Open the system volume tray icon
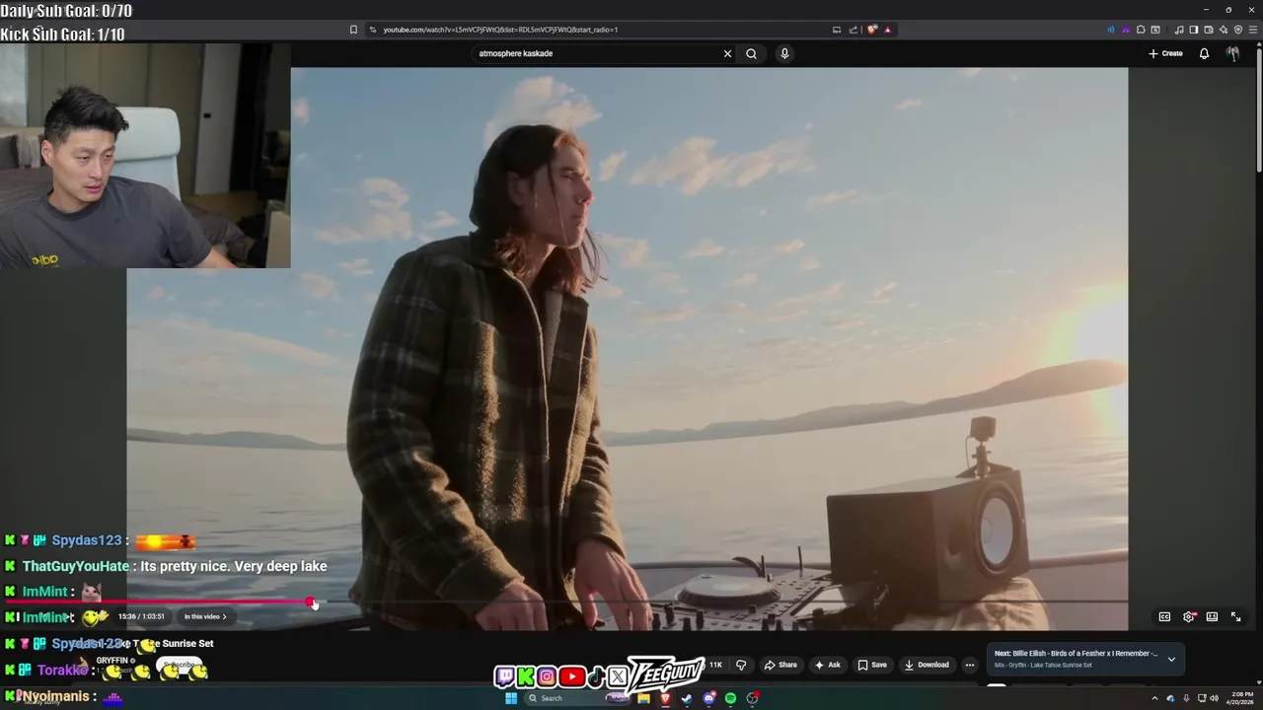Viewport: 1263px width, 710px height. click(x=1214, y=698)
